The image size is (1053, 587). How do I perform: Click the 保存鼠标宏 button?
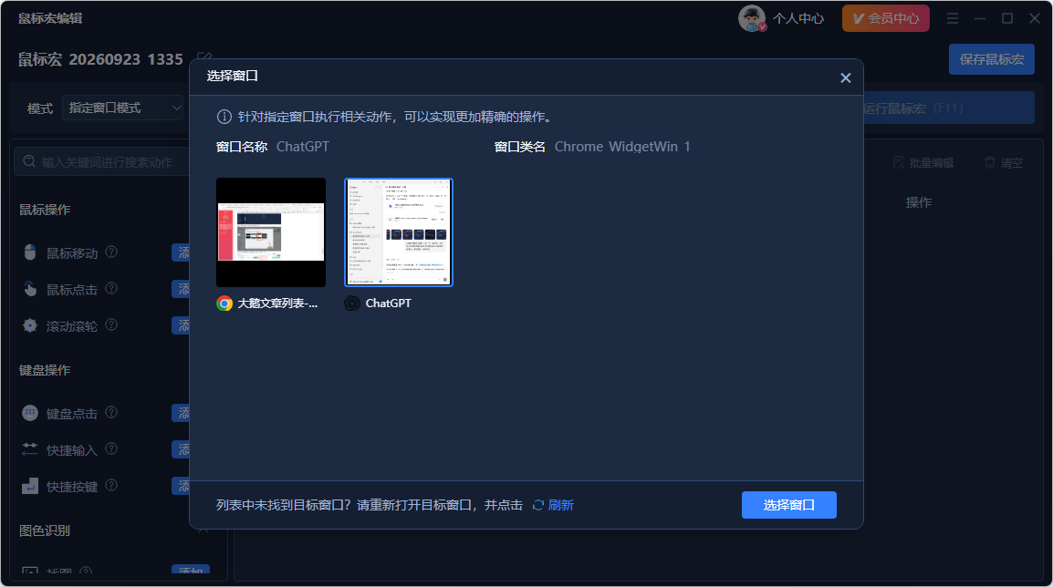(x=991, y=60)
